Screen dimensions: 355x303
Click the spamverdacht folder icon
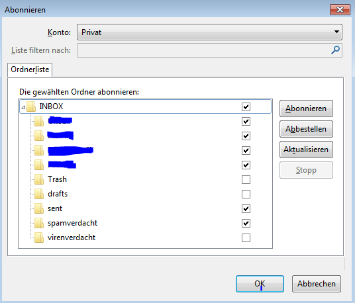pyautogui.click(x=39, y=223)
